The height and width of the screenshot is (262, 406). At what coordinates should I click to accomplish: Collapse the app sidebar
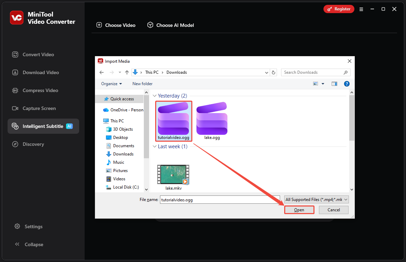(x=17, y=244)
